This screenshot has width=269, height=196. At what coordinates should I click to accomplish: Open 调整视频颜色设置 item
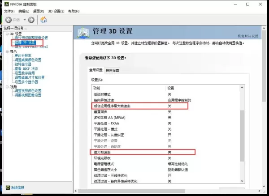click(28, 91)
